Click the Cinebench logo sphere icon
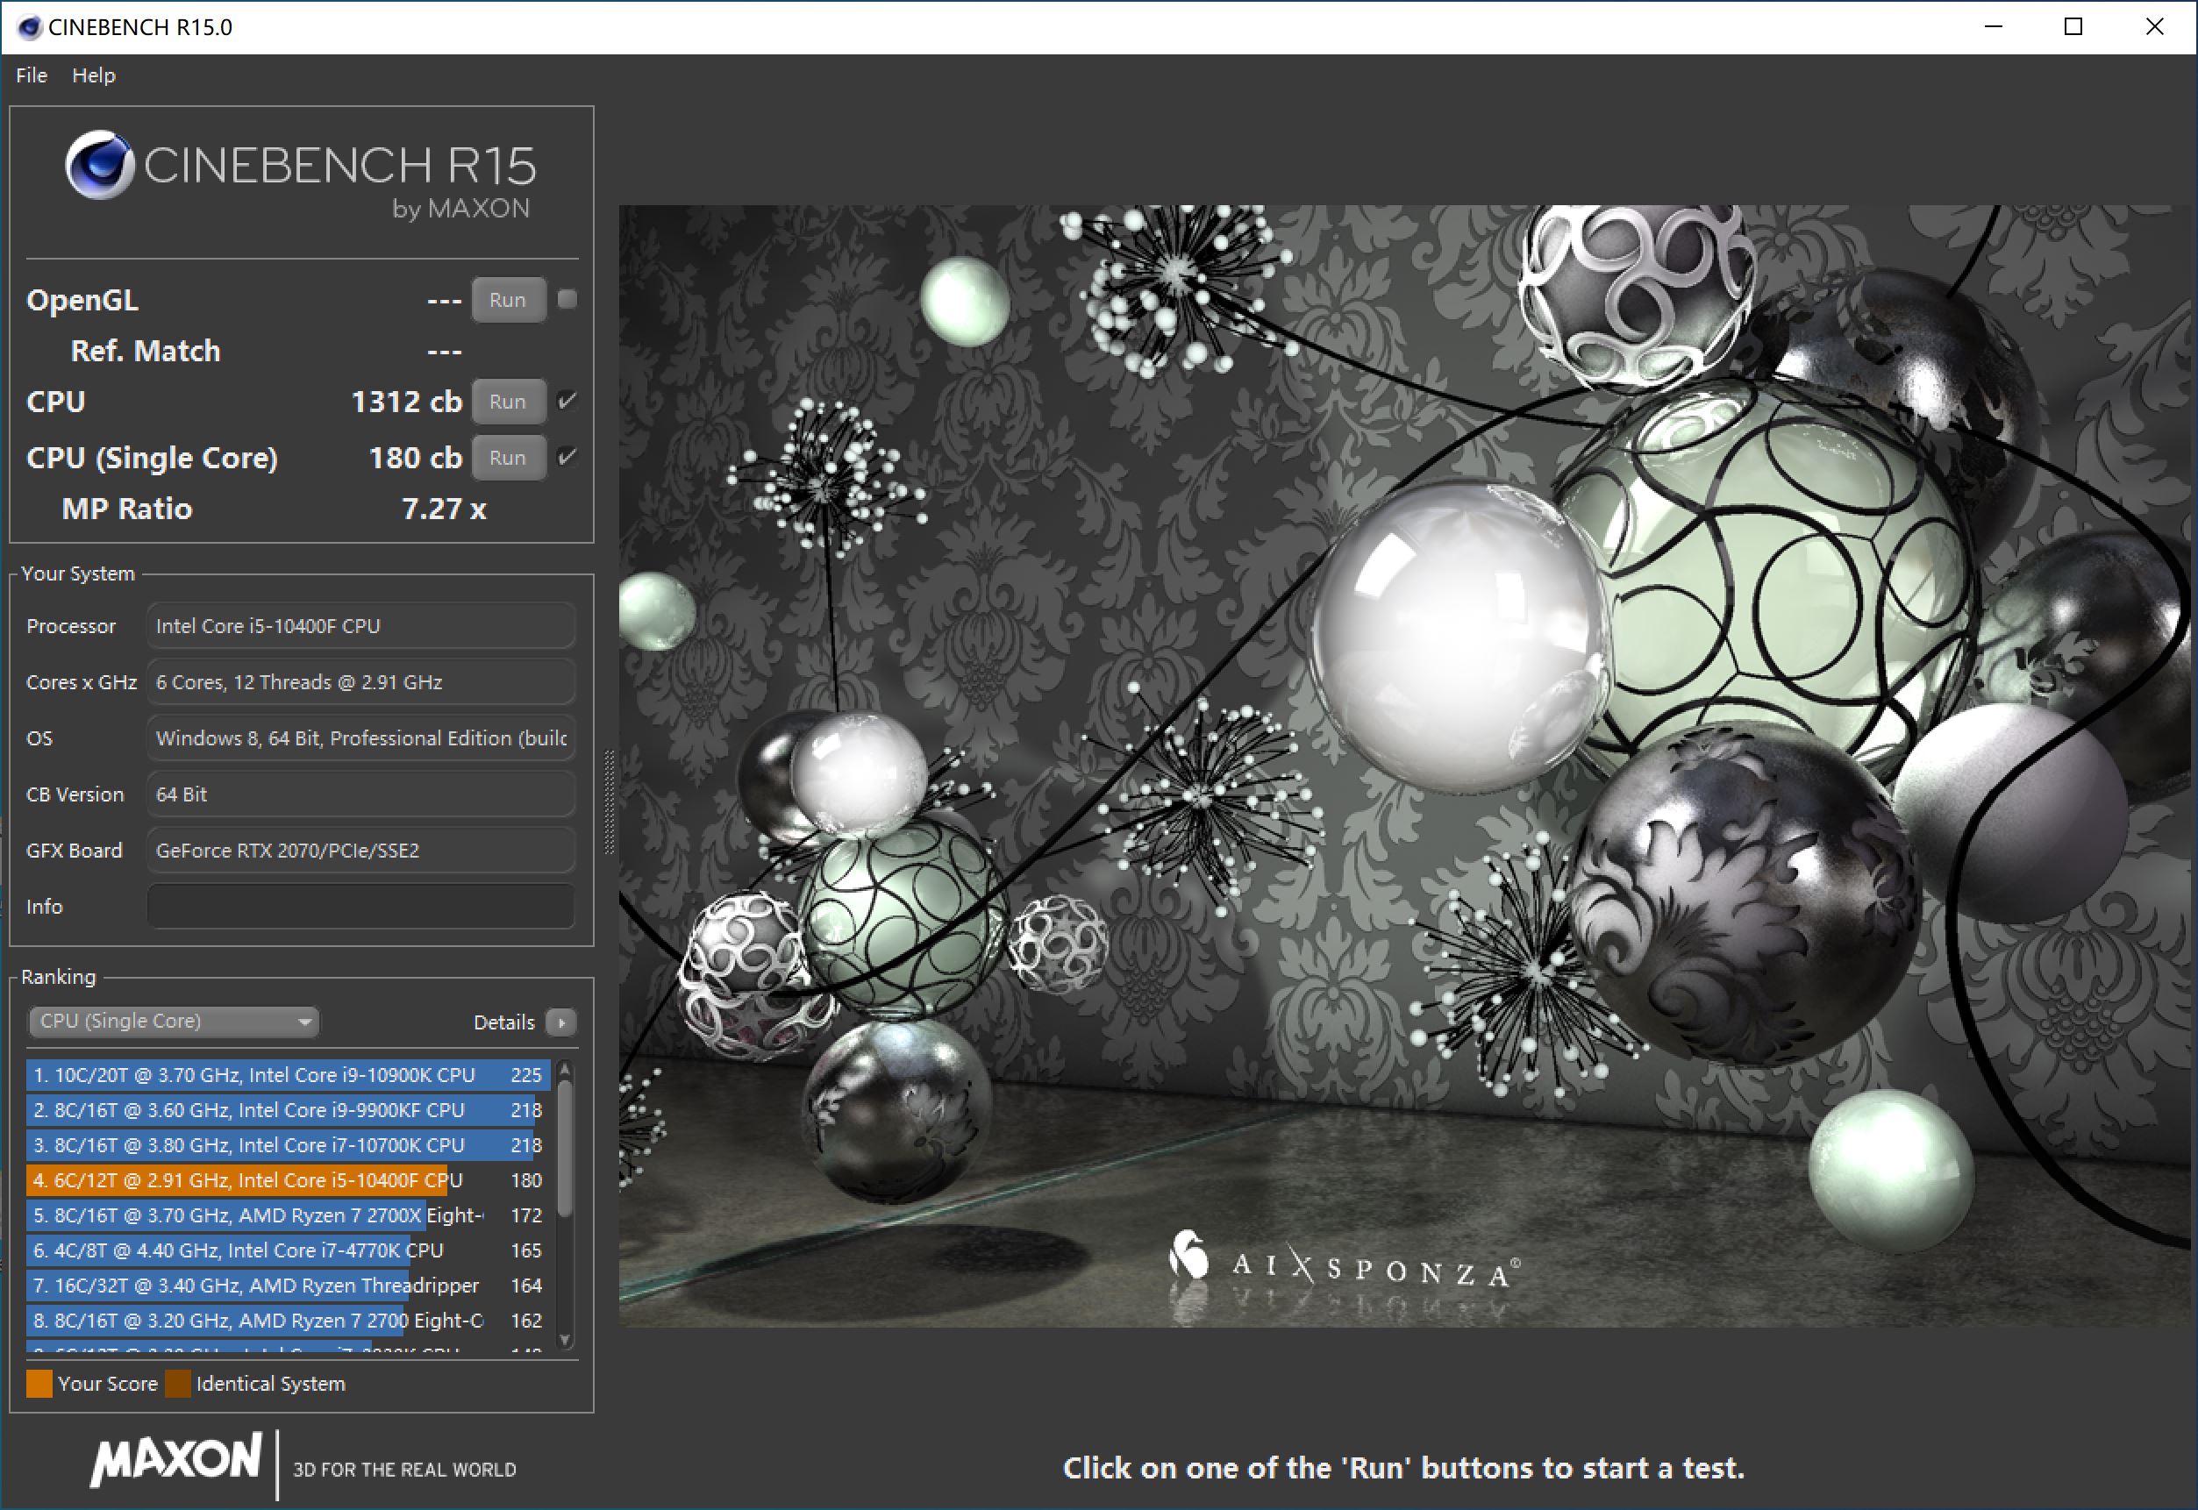 tap(99, 165)
